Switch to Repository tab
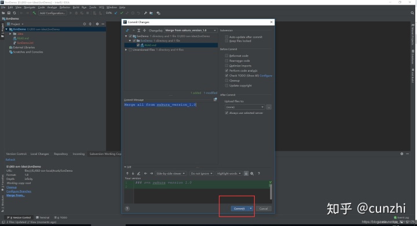 coord(61,154)
